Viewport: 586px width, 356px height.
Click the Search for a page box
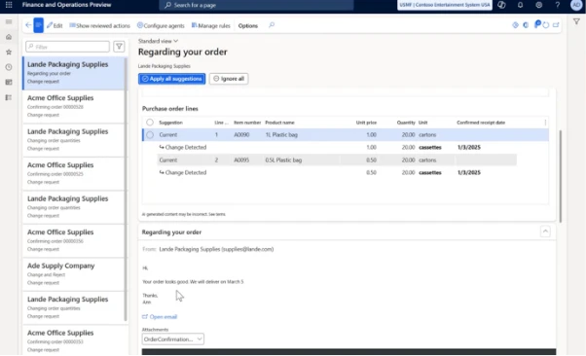pyautogui.click(x=256, y=5)
